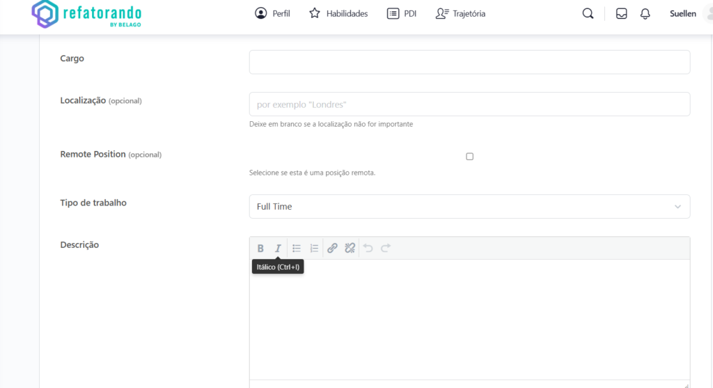
Task: Insert a numbered list in Descrição
Action: pos(314,248)
